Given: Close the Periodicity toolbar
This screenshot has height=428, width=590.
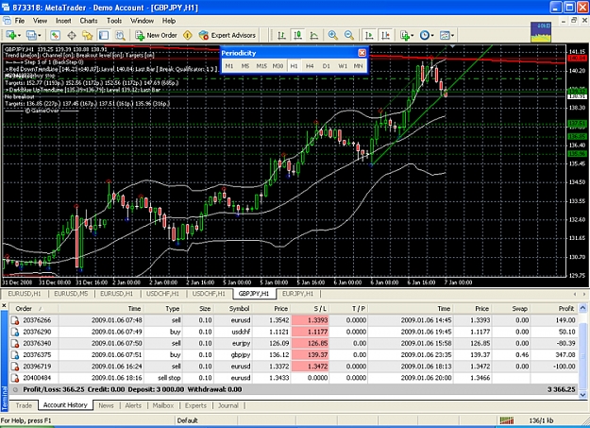Looking at the screenshot, I should [362, 53].
